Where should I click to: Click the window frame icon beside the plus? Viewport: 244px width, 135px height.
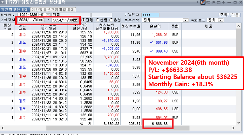(218, 3)
